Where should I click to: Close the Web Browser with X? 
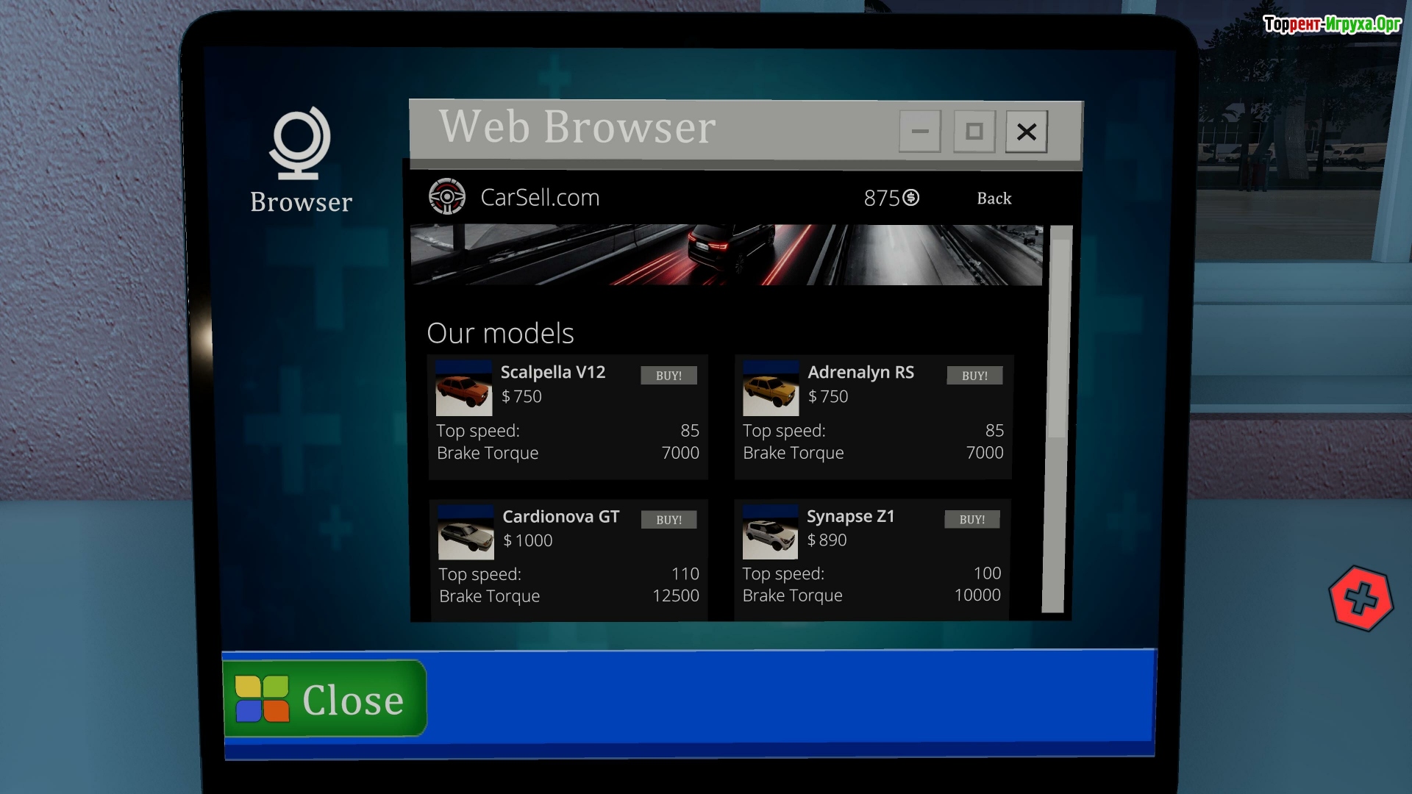(x=1027, y=132)
